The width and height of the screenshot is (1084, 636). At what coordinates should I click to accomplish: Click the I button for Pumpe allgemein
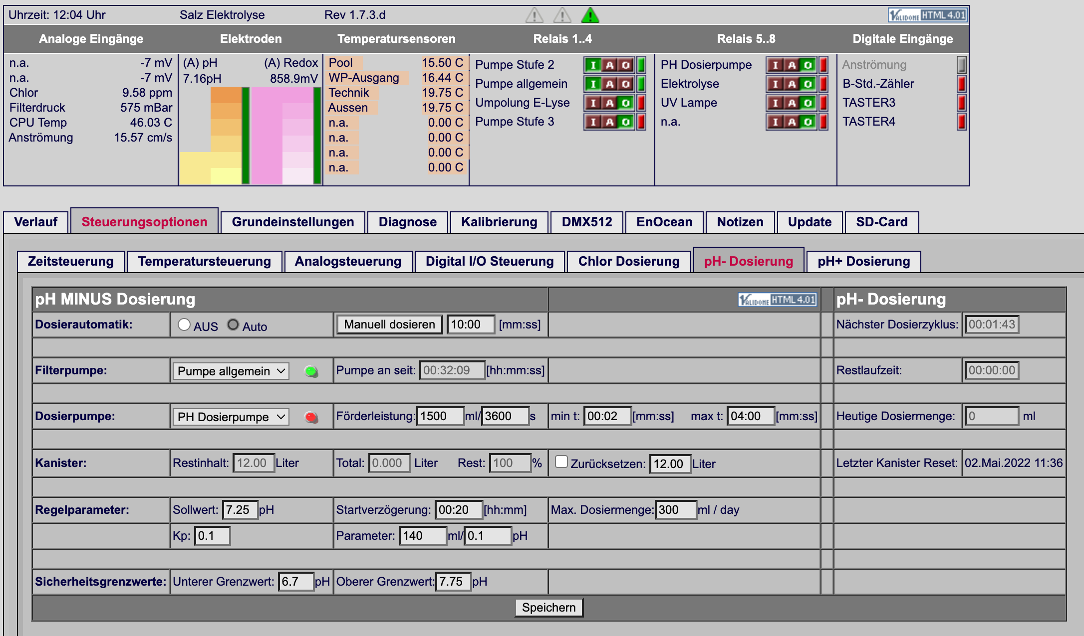(593, 84)
